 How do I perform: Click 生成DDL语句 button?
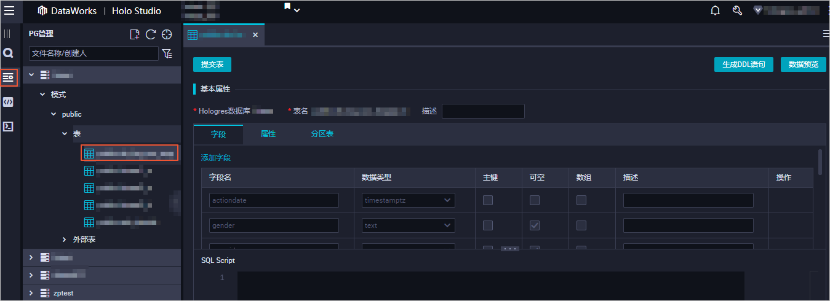coord(744,64)
